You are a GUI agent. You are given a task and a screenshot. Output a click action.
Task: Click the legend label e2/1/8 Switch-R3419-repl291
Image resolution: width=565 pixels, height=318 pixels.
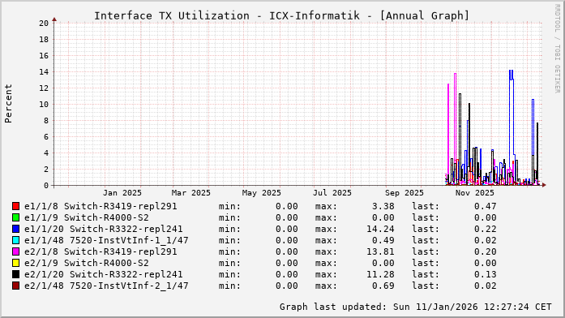[x=101, y=251]
